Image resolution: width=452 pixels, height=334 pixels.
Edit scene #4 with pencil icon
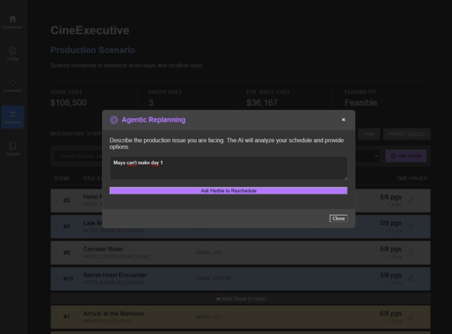tap(411, 226)
